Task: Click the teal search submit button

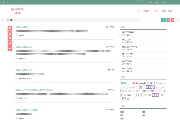Action: pyautogui.click(x=163, y=20)
